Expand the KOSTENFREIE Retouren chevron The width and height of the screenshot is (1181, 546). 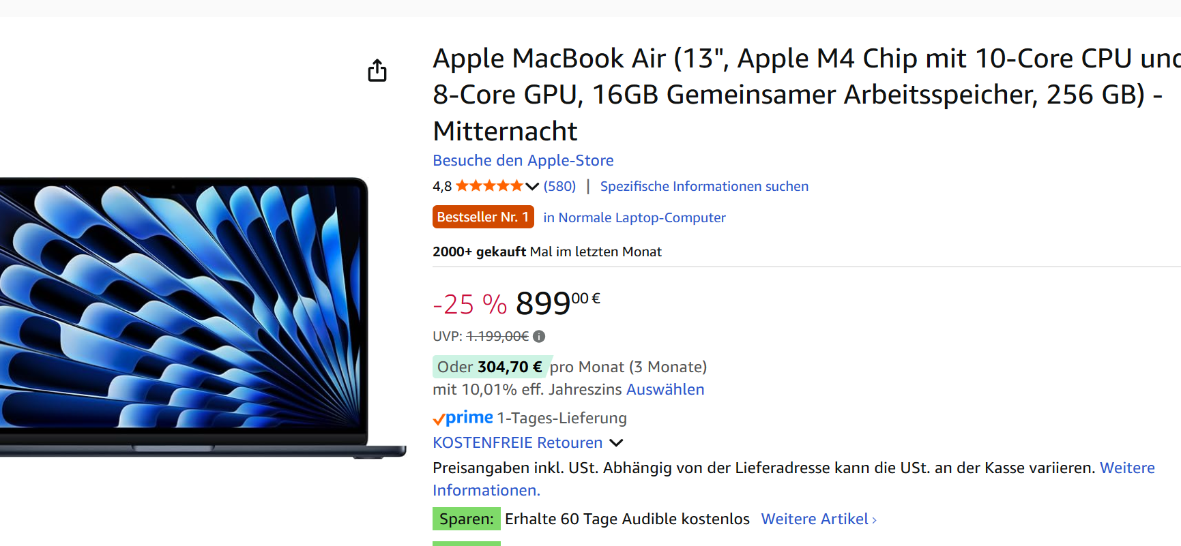[x=616, y=443]
